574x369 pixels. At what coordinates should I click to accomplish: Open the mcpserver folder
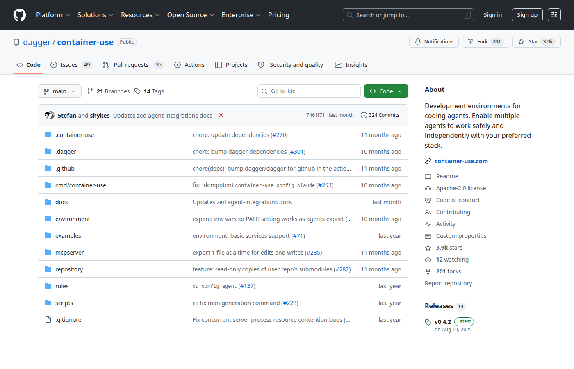(x=70, y=253)
